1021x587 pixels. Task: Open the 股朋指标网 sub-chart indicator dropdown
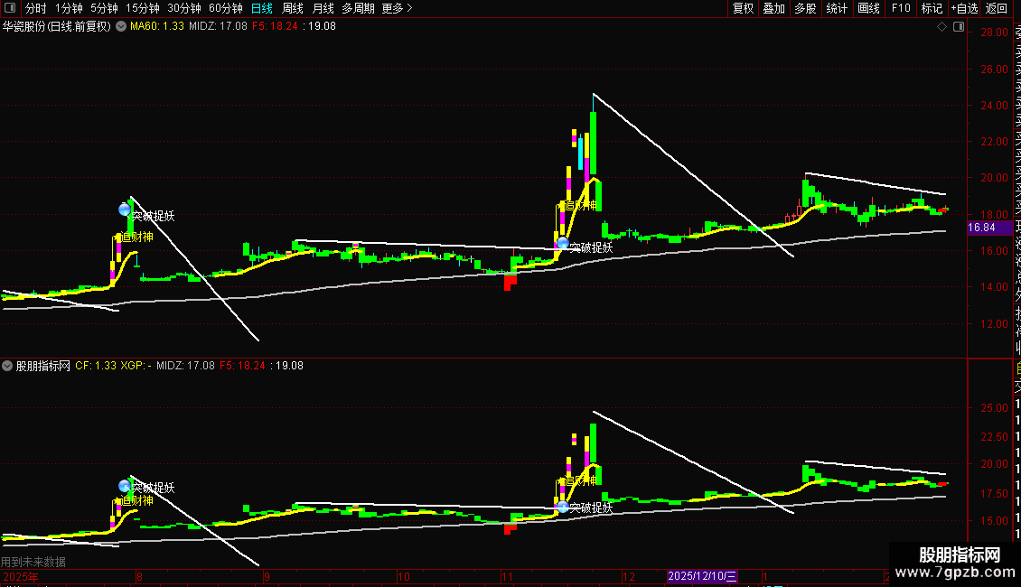[7, 366]
